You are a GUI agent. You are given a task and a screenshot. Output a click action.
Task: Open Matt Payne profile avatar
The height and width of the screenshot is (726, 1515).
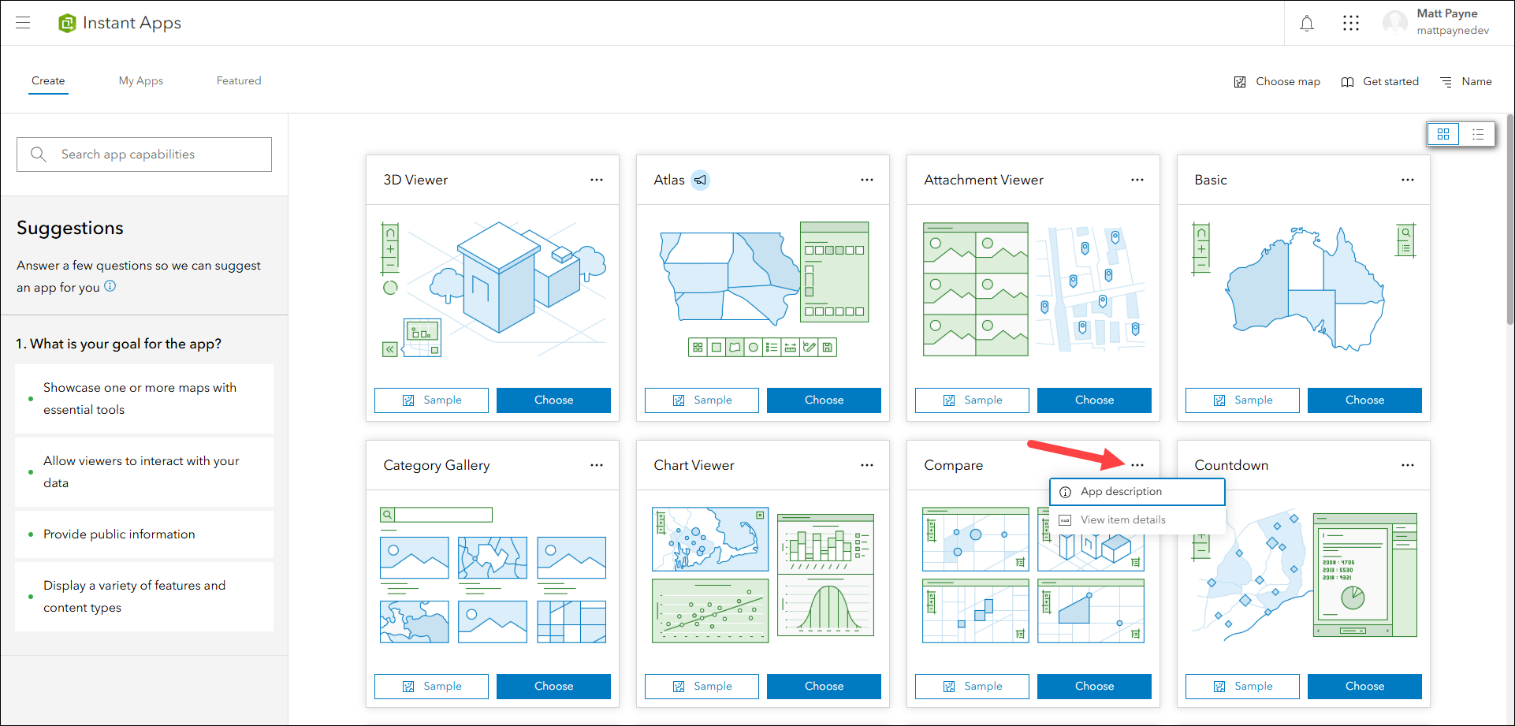coord(1395,23)
